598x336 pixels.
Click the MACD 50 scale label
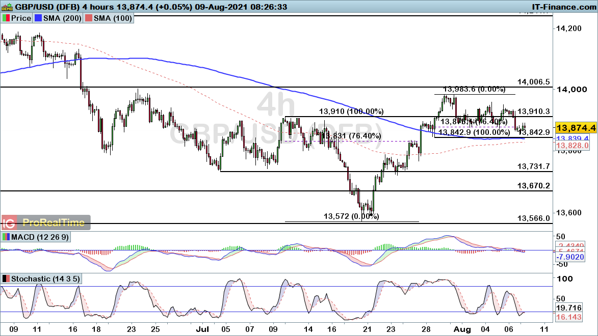pos(561,237)
